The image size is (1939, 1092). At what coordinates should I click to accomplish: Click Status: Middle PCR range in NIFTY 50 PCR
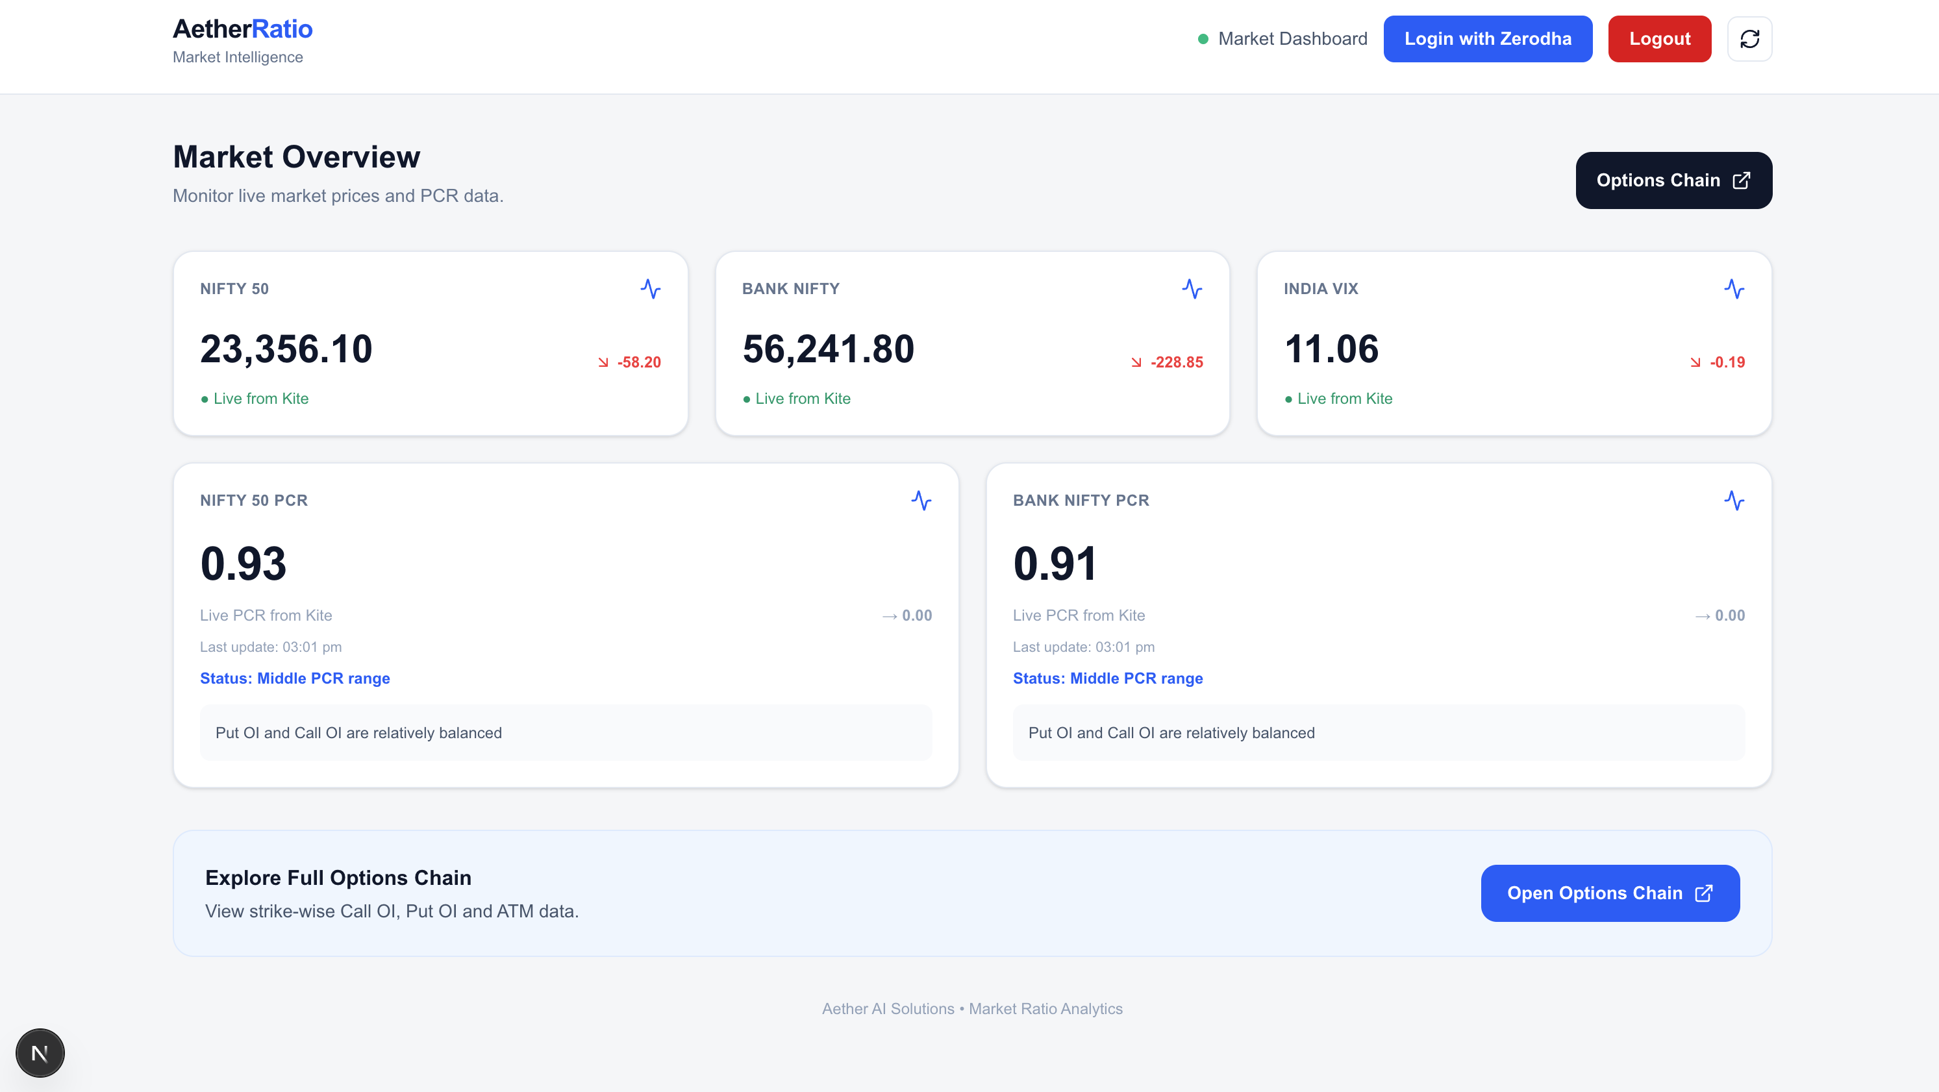point(295,679)
